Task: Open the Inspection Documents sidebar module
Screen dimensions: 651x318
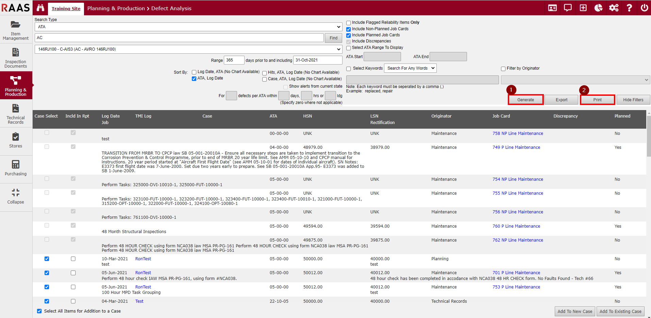Action: (16, 58)
